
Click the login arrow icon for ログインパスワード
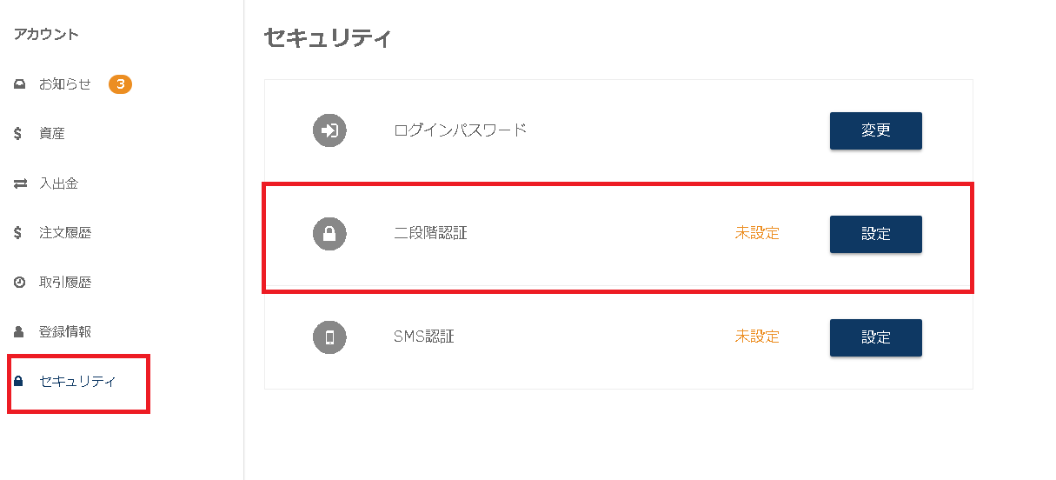click(329, 131)
